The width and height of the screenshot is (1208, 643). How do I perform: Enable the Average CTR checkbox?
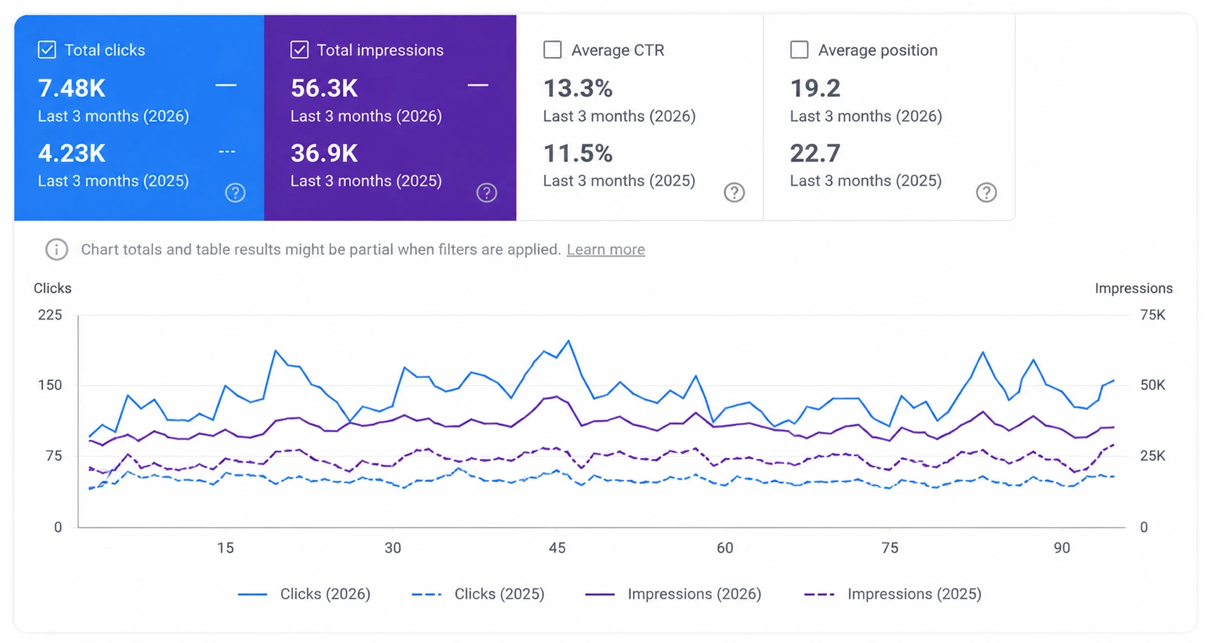[x=552, y=50]
